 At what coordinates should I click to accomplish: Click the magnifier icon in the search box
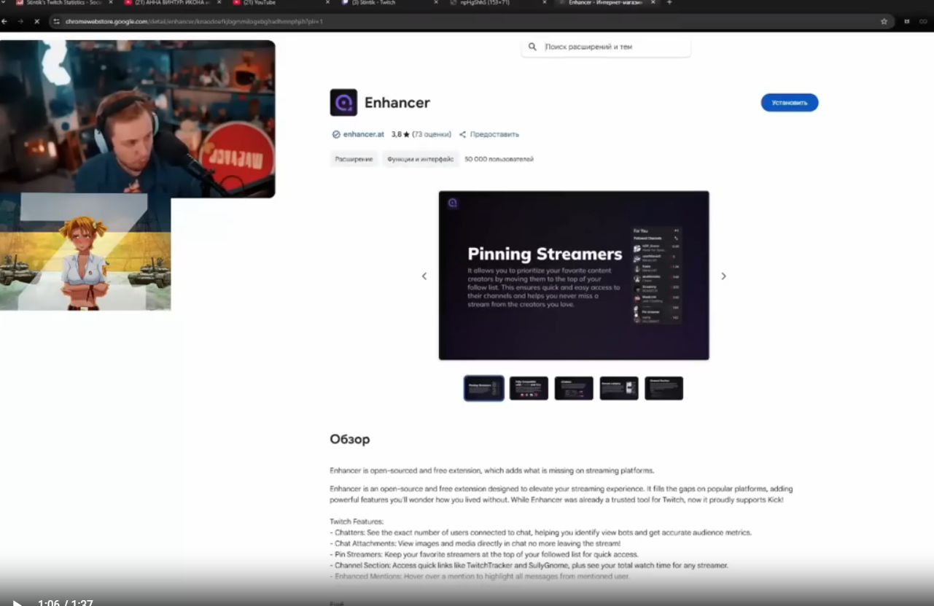[532, 47]
